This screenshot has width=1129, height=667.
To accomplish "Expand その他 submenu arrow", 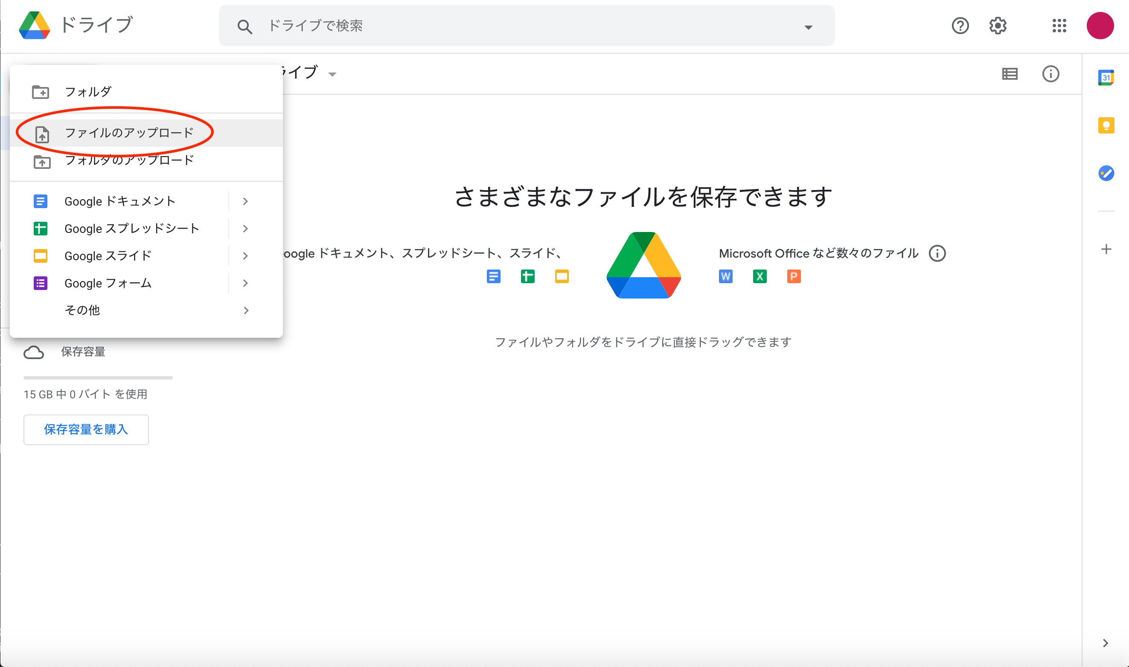I will (x=245, y=310).
